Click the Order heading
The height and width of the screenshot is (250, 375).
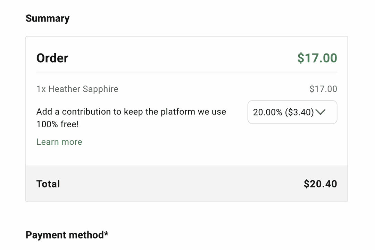click(52, 58)
